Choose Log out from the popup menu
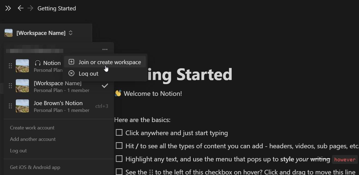The image size is (359, 175). pos(88,74)
